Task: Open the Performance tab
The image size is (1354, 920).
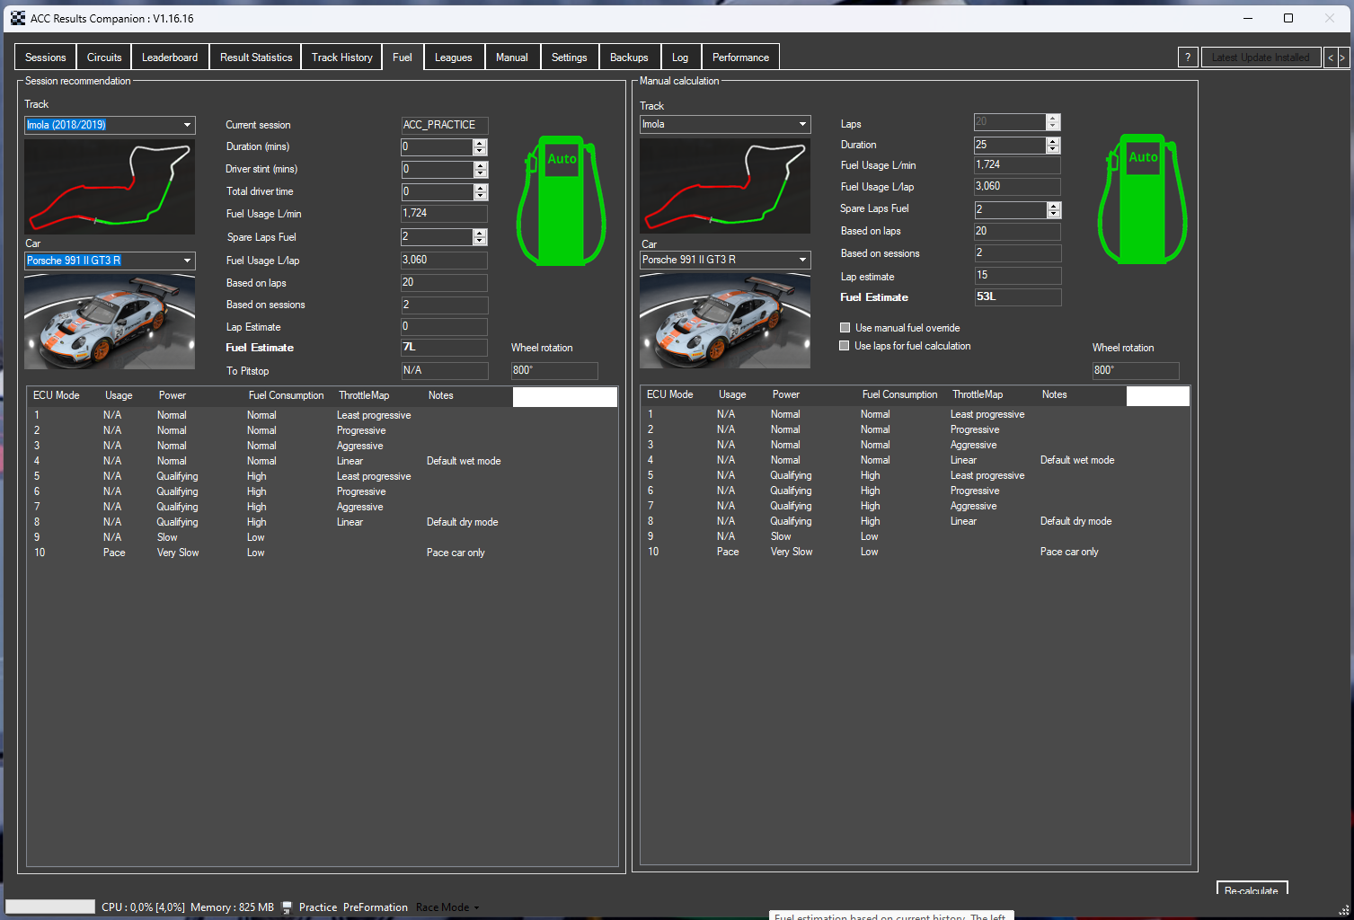Action: pyautogui.click(x=740, y=57)
